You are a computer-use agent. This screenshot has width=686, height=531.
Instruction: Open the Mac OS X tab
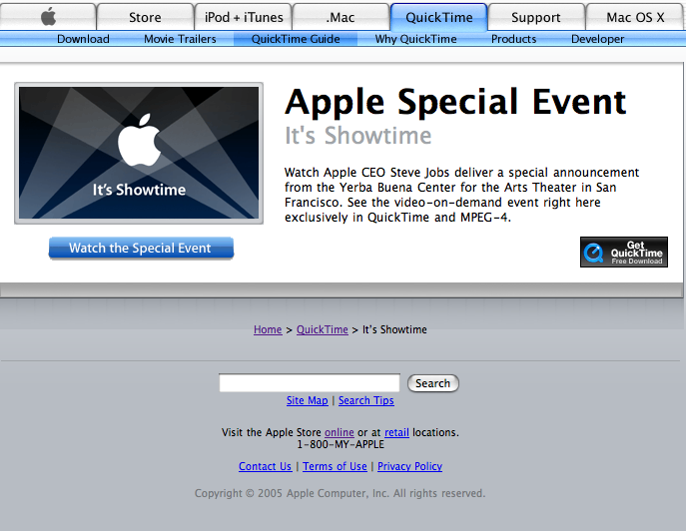point(635,17)
